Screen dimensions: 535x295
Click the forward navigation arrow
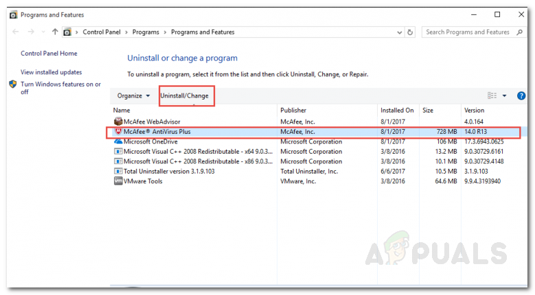[x=31, y=32]
